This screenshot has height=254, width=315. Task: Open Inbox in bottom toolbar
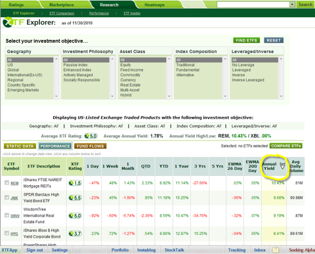coord(260,250)
